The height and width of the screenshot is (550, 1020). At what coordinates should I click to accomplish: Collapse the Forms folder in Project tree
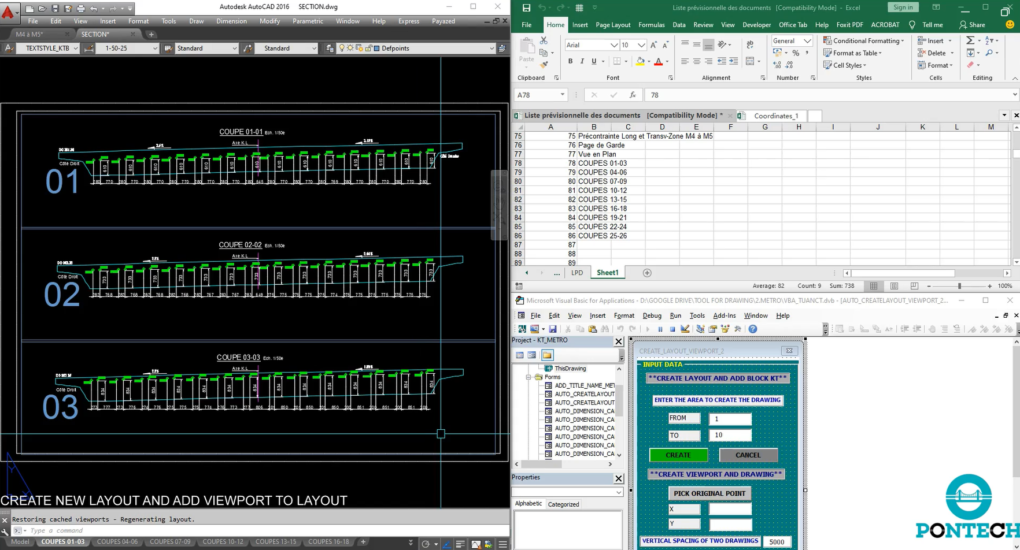tap(529, 377)
